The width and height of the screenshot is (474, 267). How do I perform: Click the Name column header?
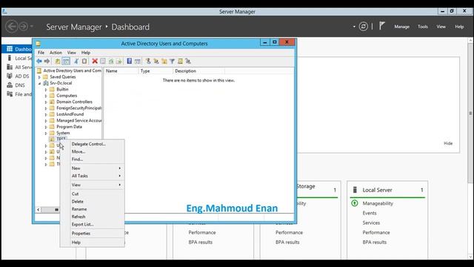tap(121, 71)
